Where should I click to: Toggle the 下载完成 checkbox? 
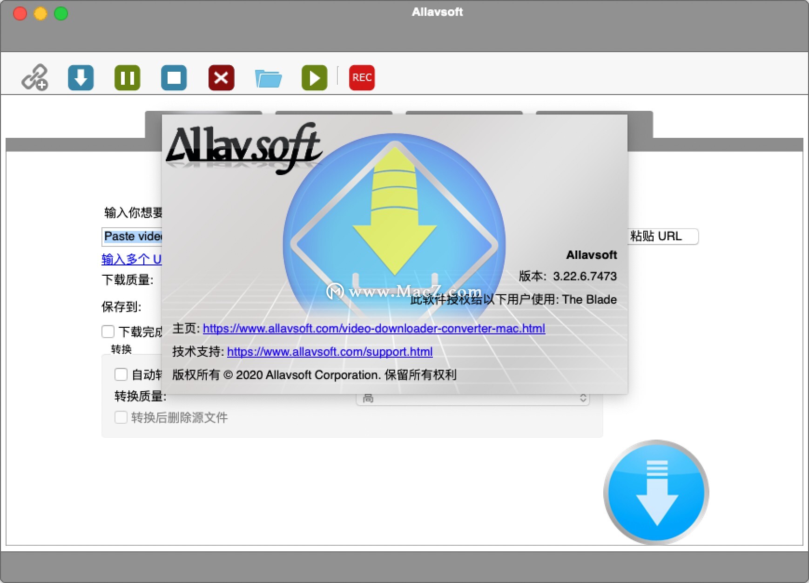pos(108,332)
